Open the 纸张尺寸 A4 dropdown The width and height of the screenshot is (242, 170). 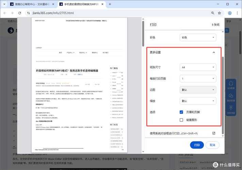[x=198, y=67]
